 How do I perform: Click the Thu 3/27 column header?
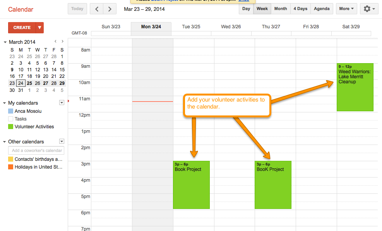coord(271,27)
